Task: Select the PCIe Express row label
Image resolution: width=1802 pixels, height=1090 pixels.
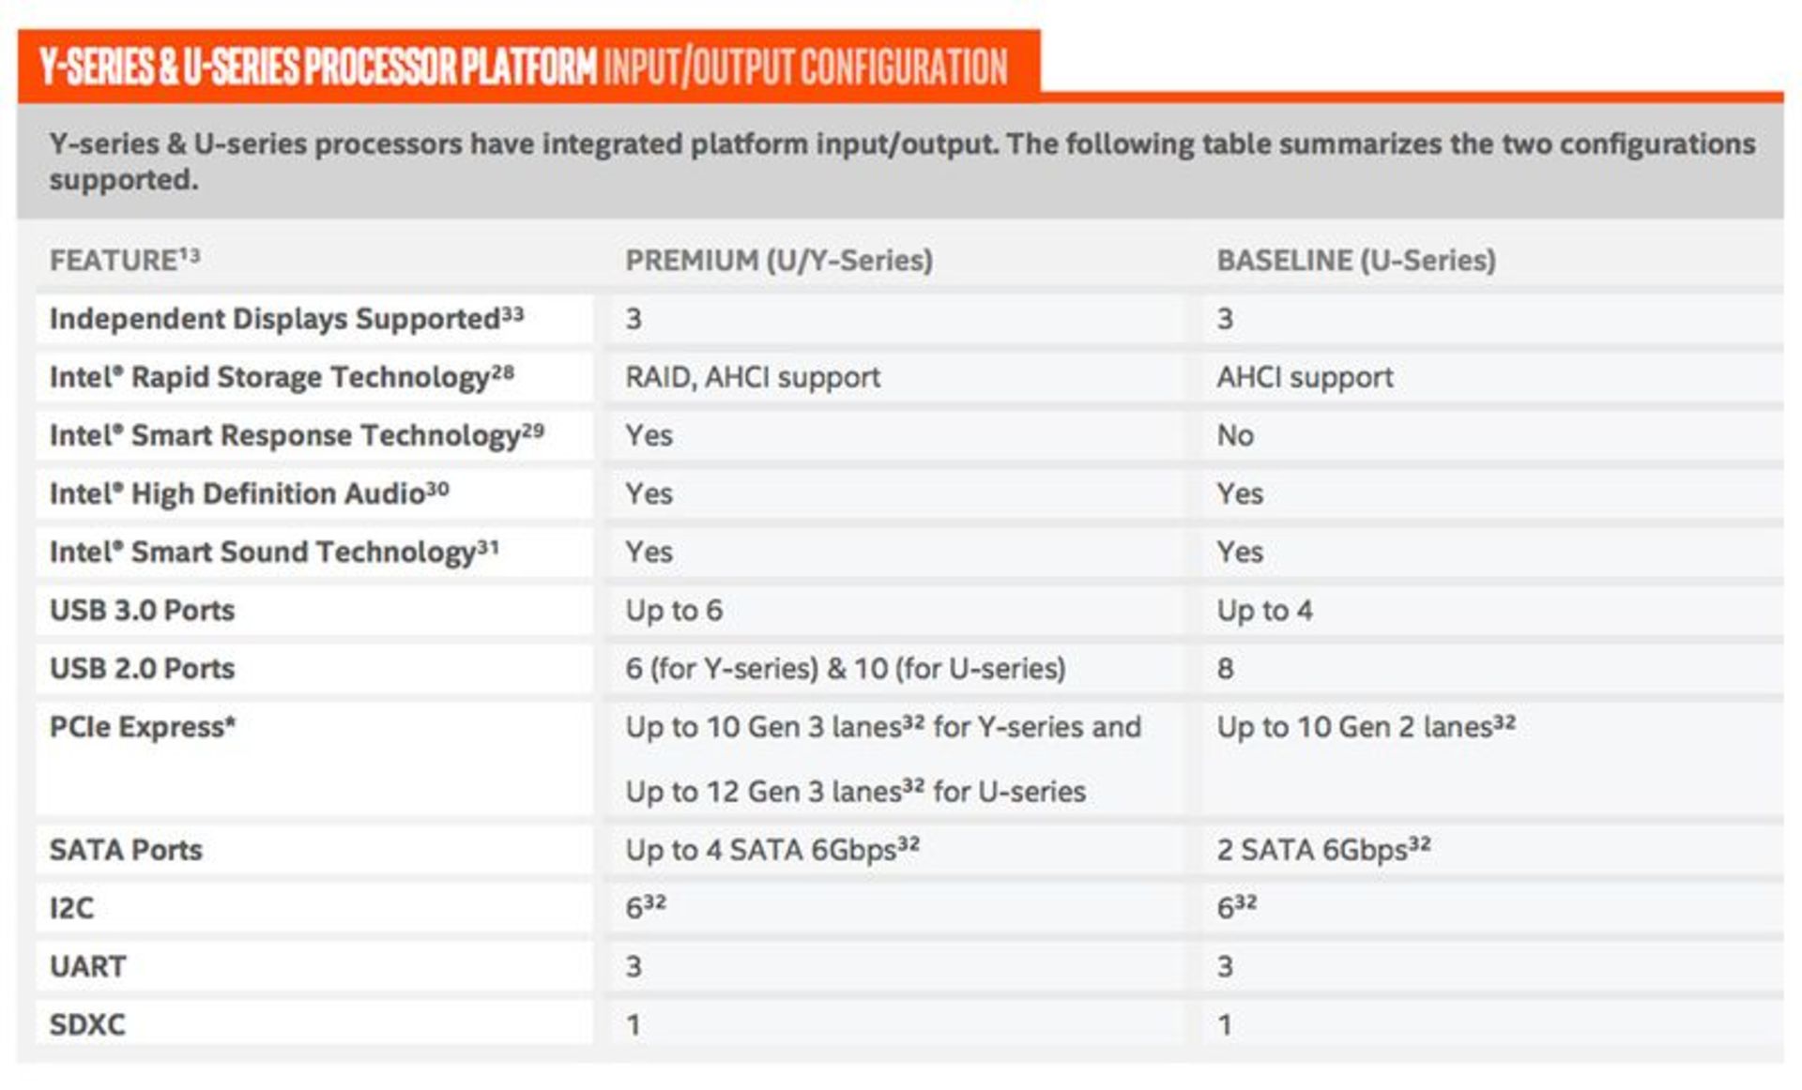Action: [142, 727]
